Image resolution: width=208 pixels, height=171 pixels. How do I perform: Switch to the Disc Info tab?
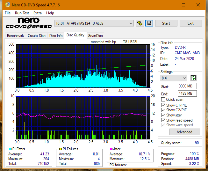pos(56,36)
